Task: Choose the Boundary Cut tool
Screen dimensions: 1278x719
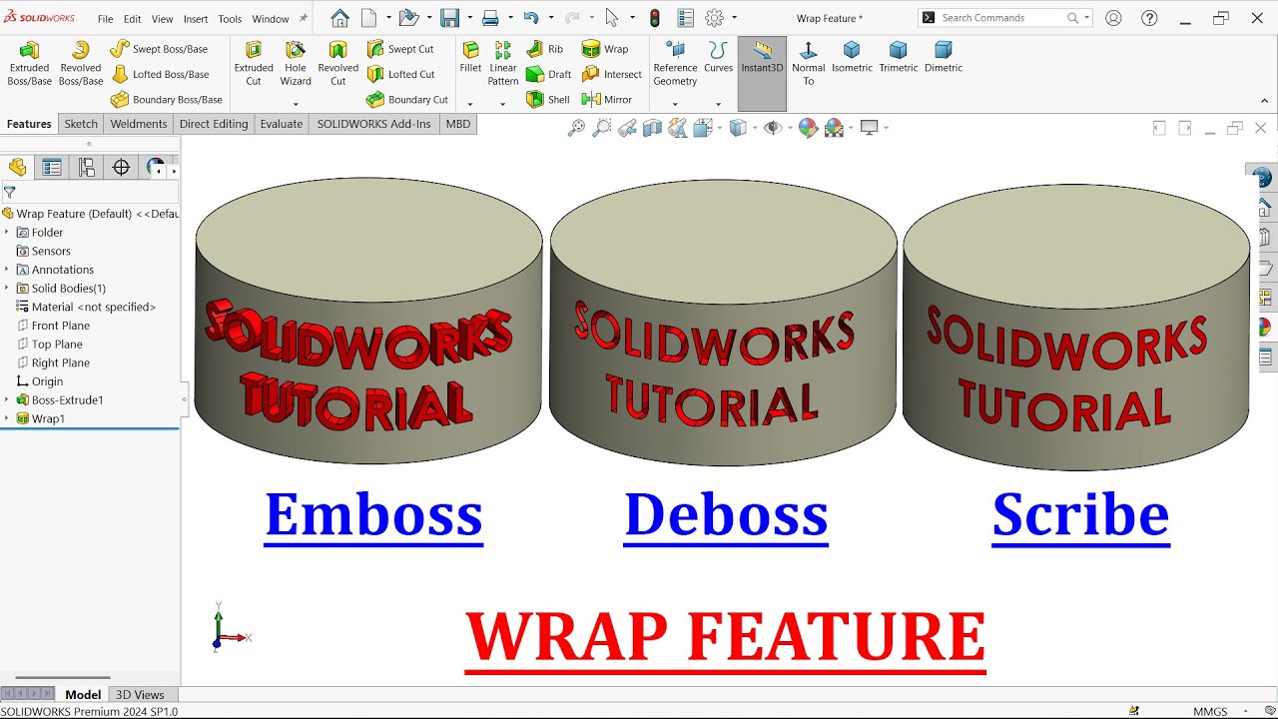Action: (x=407, y=100)
